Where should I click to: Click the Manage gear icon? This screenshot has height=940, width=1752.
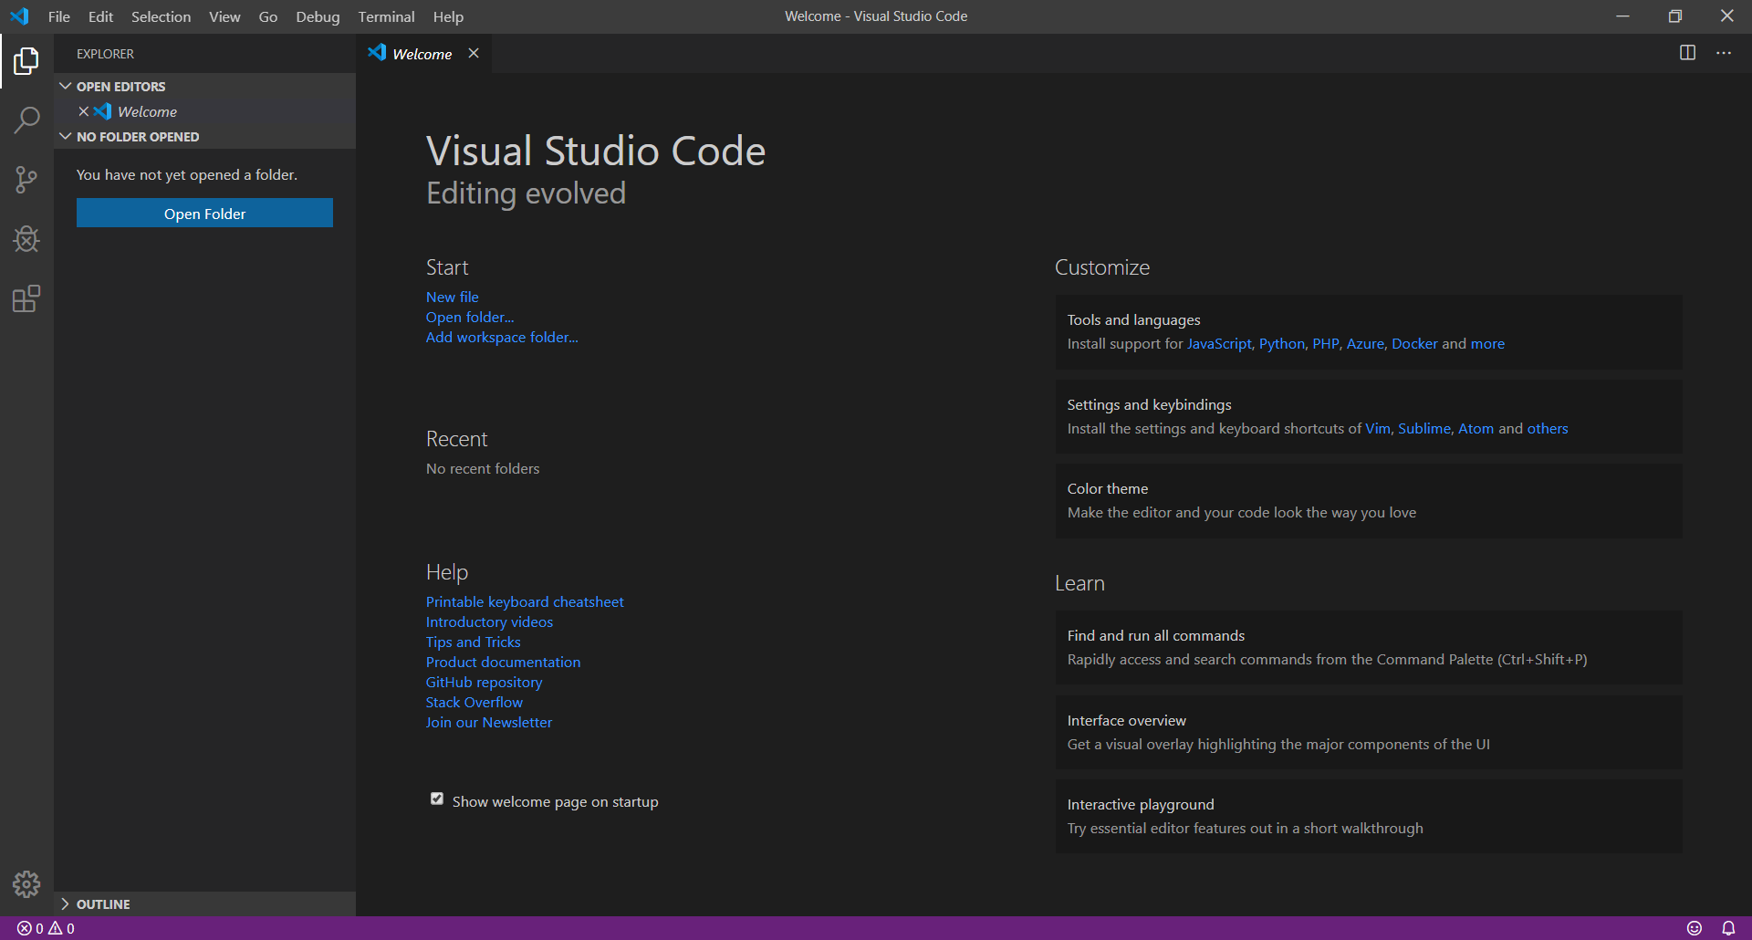tap(26, 883)
